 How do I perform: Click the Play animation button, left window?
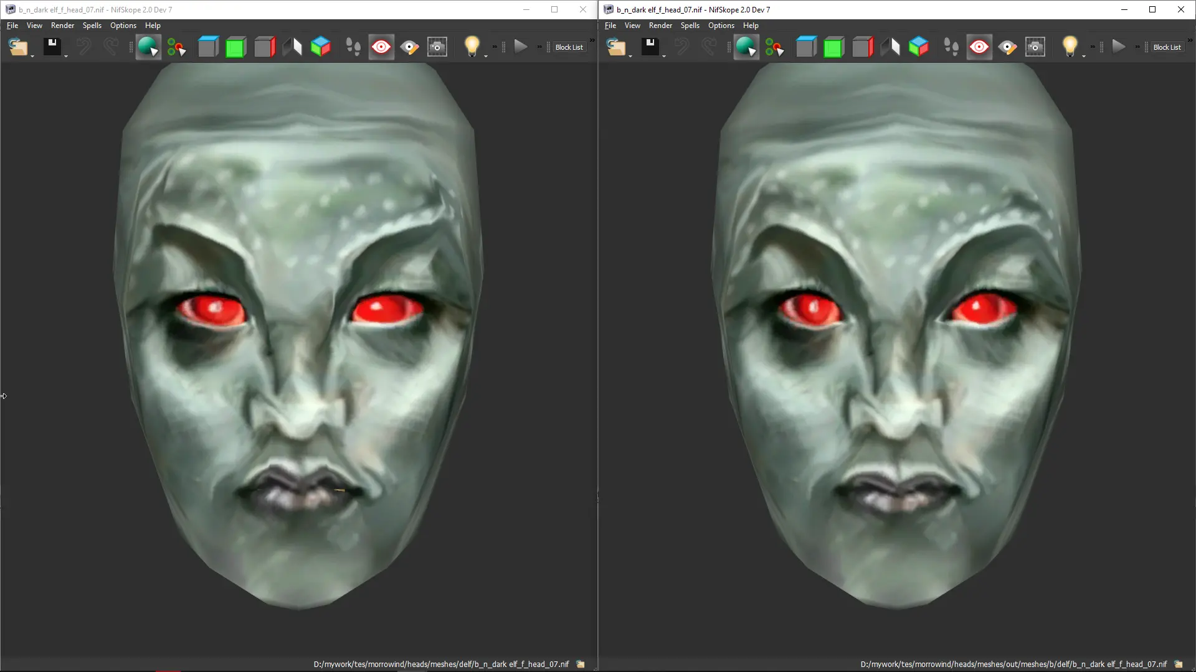tap(521, 47)
